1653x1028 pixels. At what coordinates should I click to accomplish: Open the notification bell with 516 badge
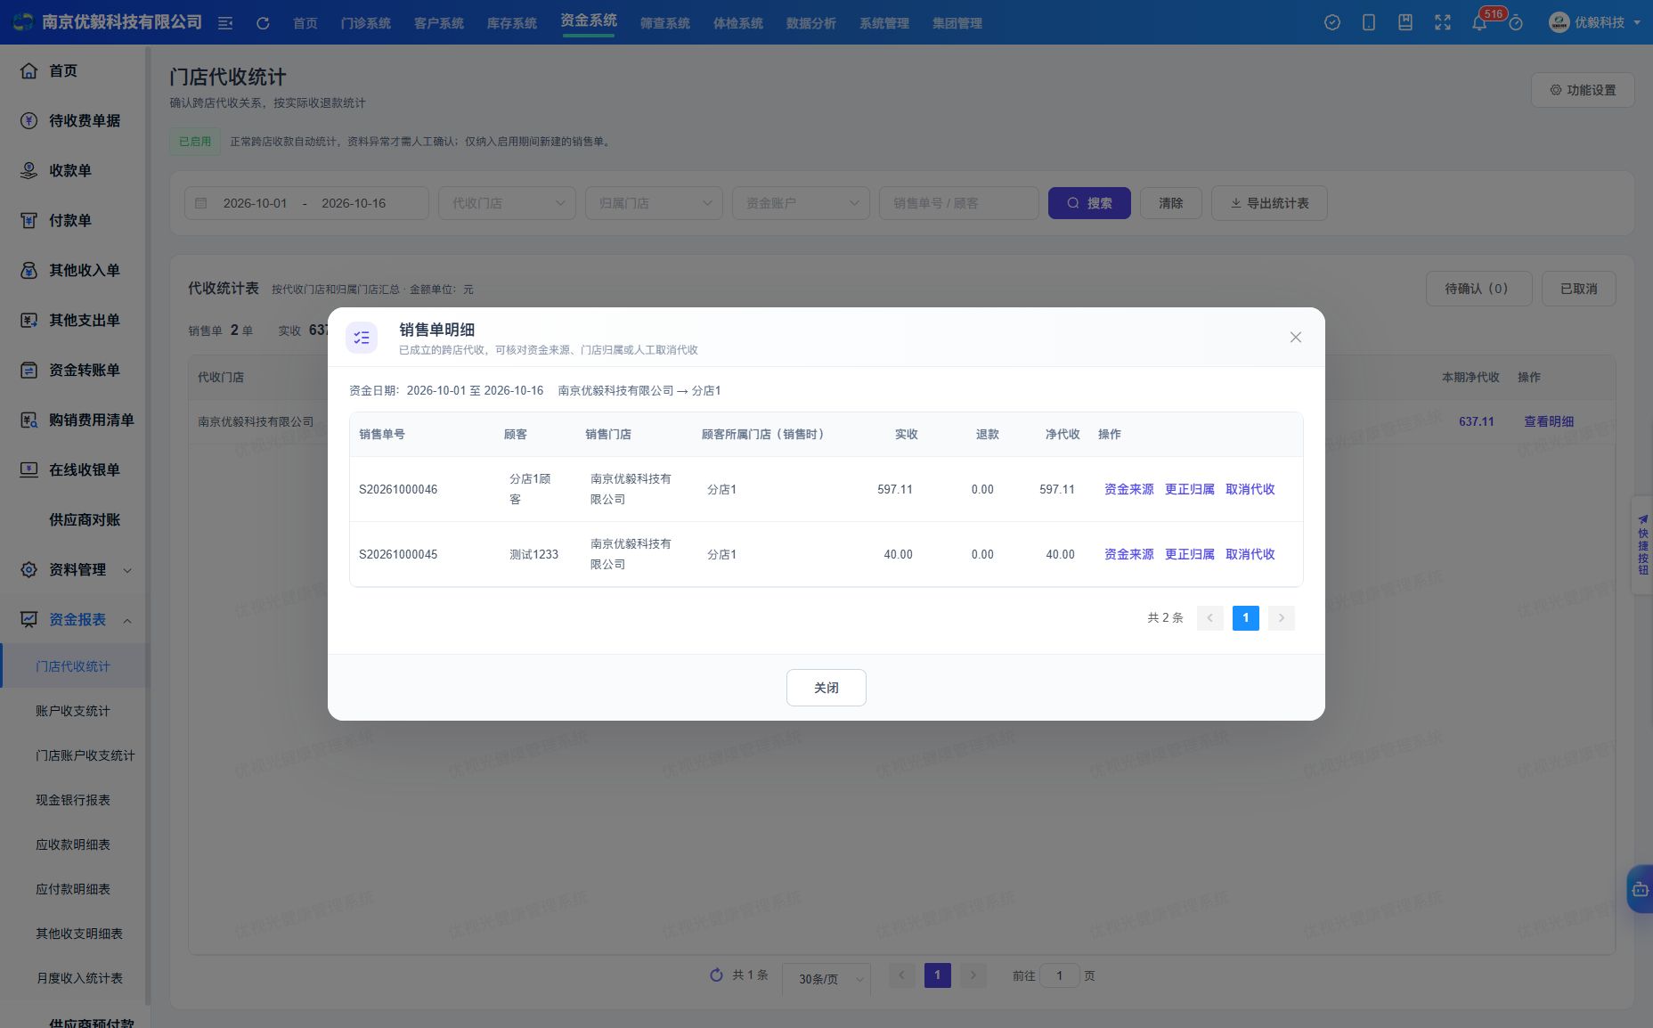[1479, 23]
